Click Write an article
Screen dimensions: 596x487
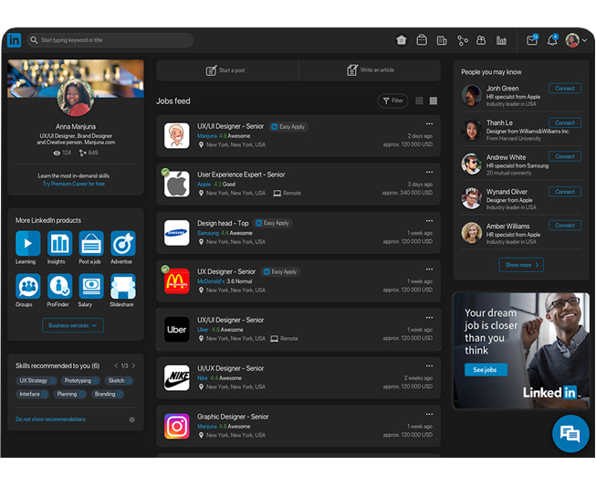coord(370,70)
